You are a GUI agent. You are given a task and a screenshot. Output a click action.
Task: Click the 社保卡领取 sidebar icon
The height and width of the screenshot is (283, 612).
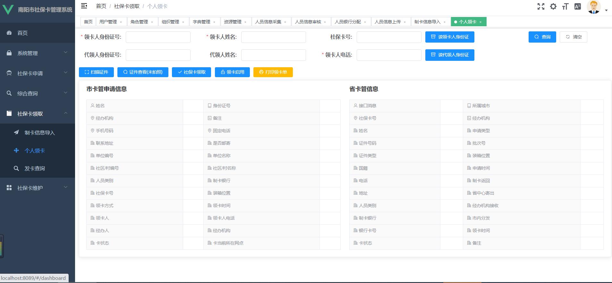[x=9, y=113]
